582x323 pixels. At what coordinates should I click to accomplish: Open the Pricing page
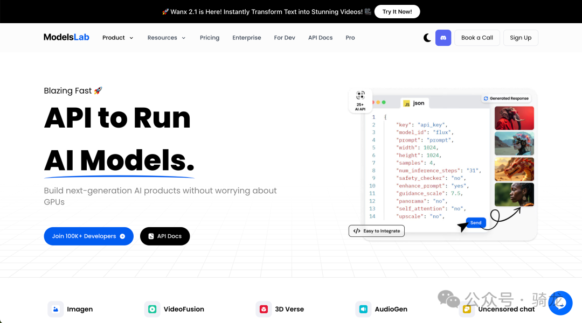click(210, 38)
